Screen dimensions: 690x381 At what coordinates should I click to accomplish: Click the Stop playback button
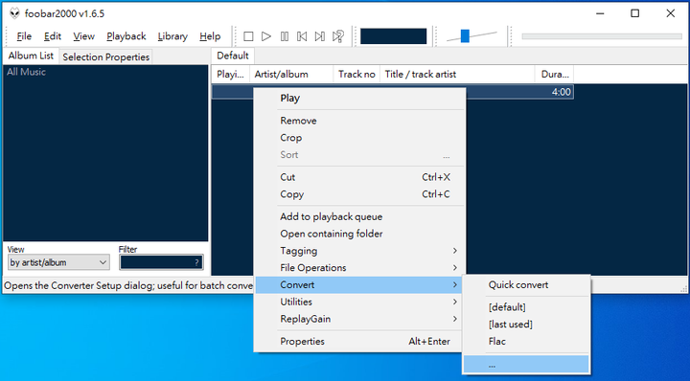pos(248,36)
